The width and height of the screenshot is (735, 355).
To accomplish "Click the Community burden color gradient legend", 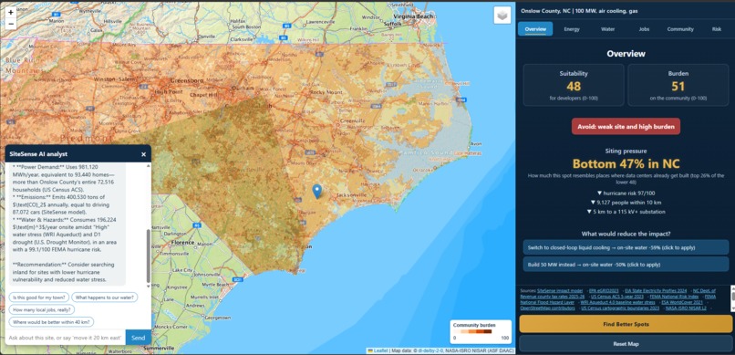I will 472,331.
